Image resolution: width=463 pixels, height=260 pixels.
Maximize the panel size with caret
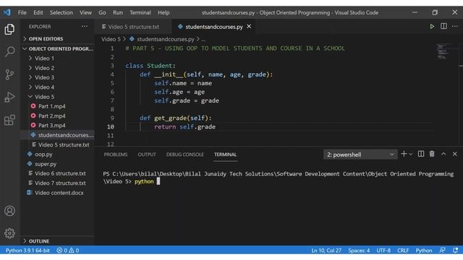tap(443, 154)
